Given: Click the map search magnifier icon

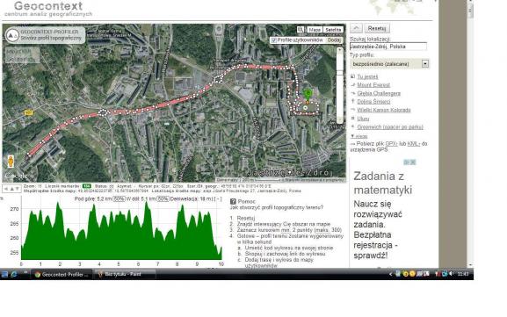Looking at the screenshot, I should [301, 29].
